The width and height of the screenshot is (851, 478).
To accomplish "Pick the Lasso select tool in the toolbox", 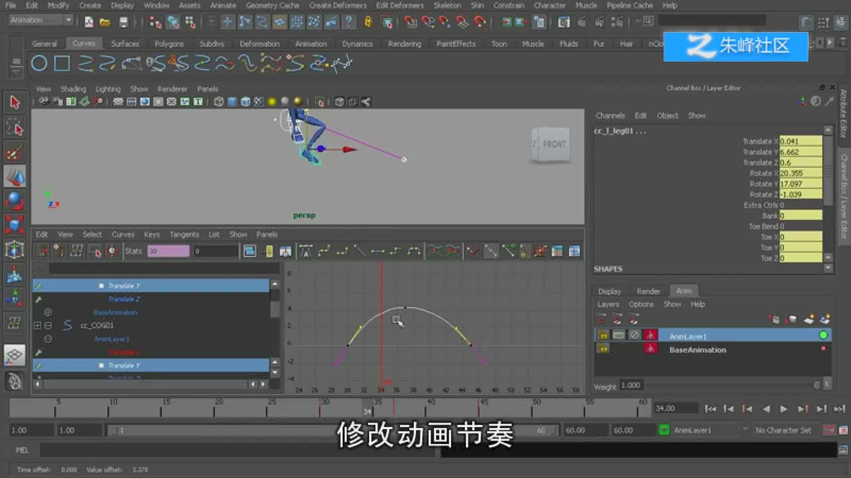I will click(x=15, y=127).
